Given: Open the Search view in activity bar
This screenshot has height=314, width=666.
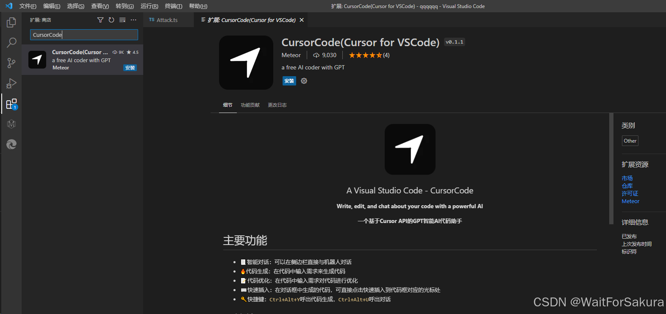Looking at the screenshot, I should [x=11, y=42].
